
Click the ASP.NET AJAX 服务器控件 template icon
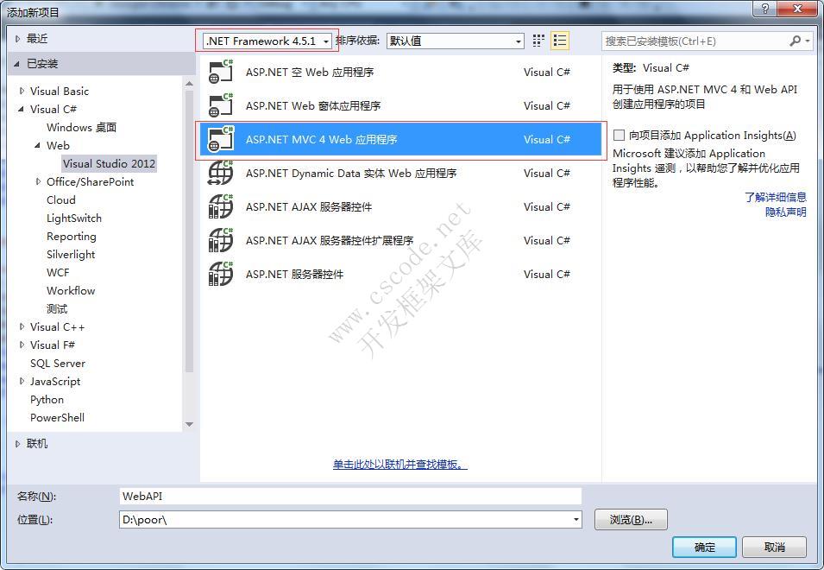coord(221,206)
